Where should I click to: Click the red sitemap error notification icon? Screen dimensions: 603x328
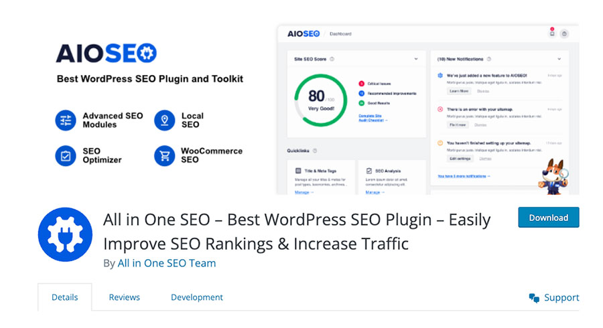(x=440, y=109)
